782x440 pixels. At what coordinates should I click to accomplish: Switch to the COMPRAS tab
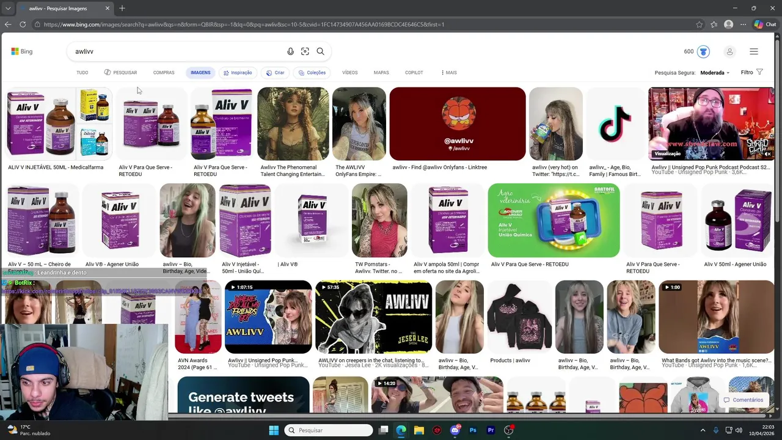click(x=164, y=73)
